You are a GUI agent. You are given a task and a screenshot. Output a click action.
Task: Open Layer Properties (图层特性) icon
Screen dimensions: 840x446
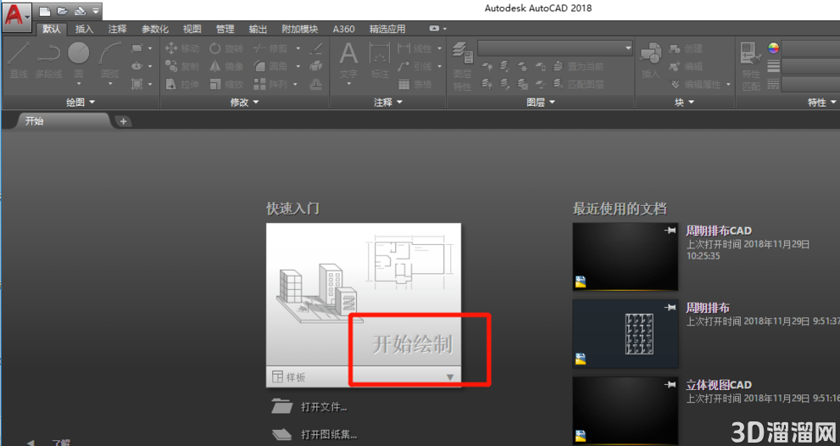point(463,65)
